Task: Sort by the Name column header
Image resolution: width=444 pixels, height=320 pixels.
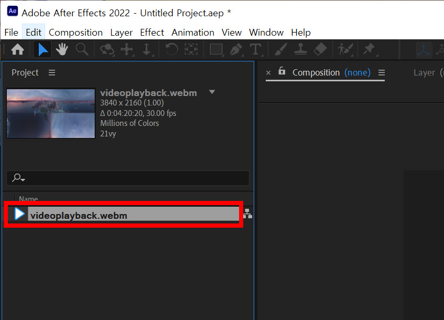Action: coord(28,199)
